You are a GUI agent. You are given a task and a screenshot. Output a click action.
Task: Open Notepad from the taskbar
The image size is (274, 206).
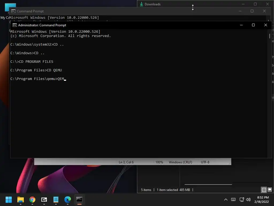pos(56,200)
